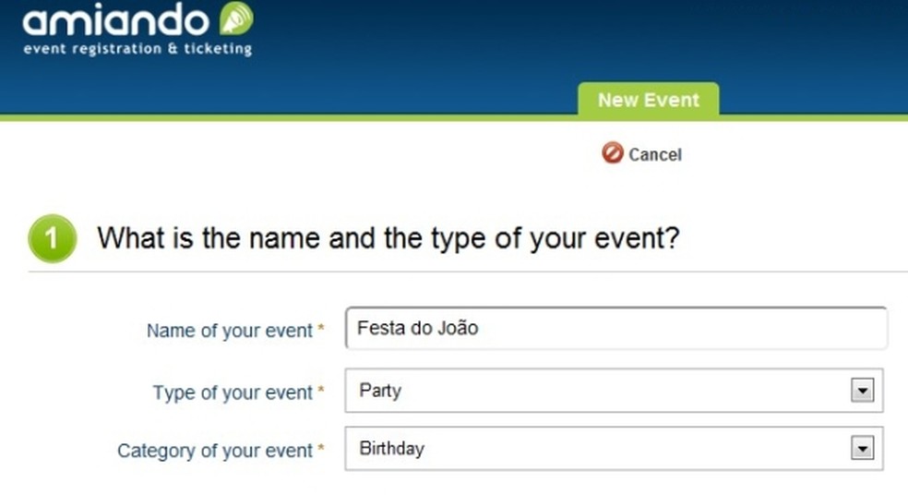Click the asterisk beside Category of your event

pyautogui.click(x=321, y=449)
